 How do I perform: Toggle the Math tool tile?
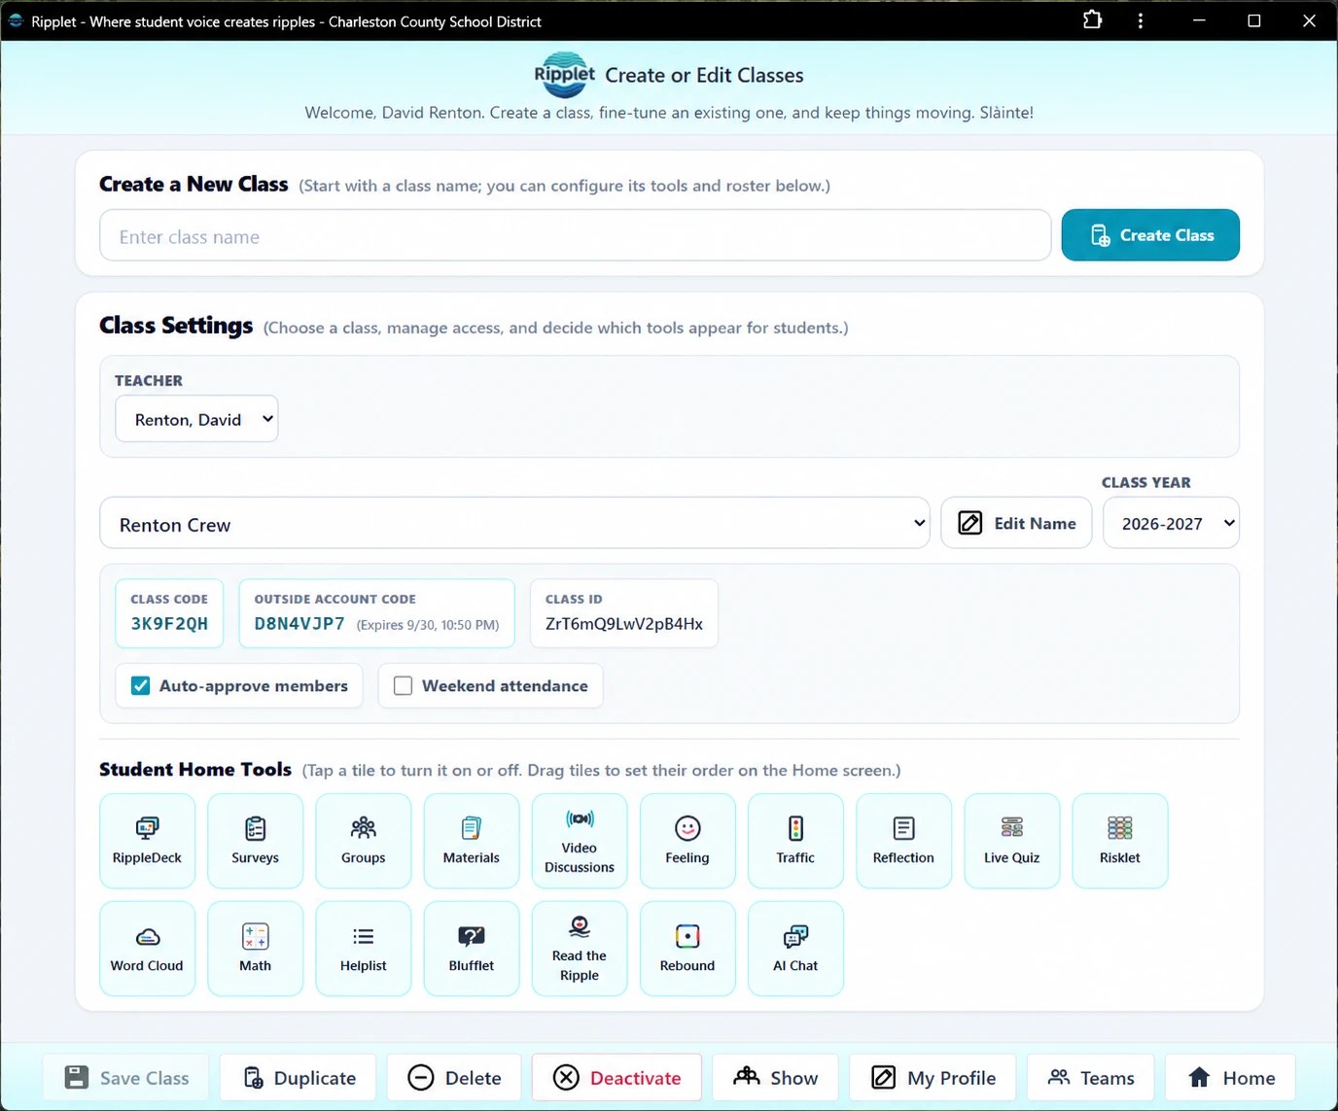click(255, 949)
